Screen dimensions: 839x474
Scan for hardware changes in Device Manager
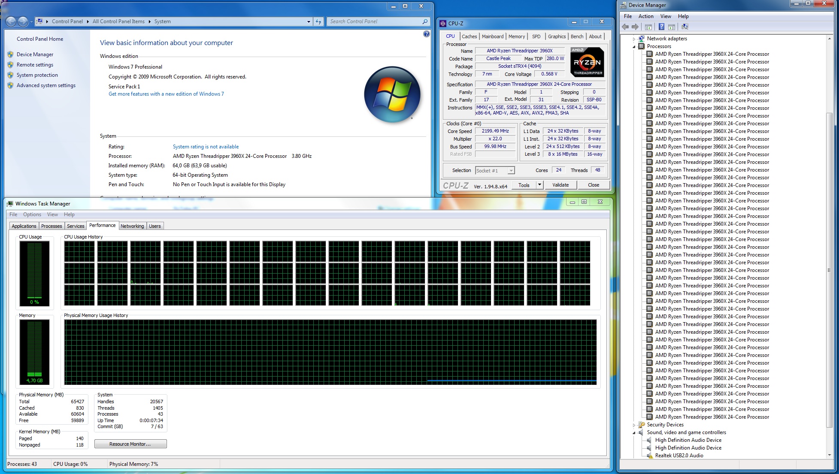(685, 27)
